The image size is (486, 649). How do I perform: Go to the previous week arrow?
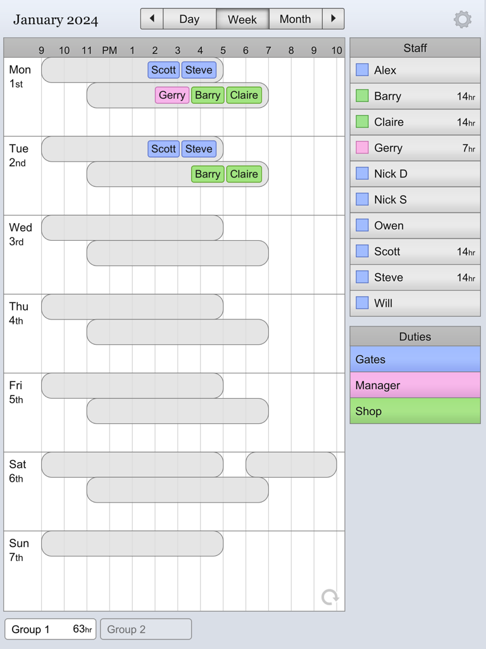(x=151, y=18)
